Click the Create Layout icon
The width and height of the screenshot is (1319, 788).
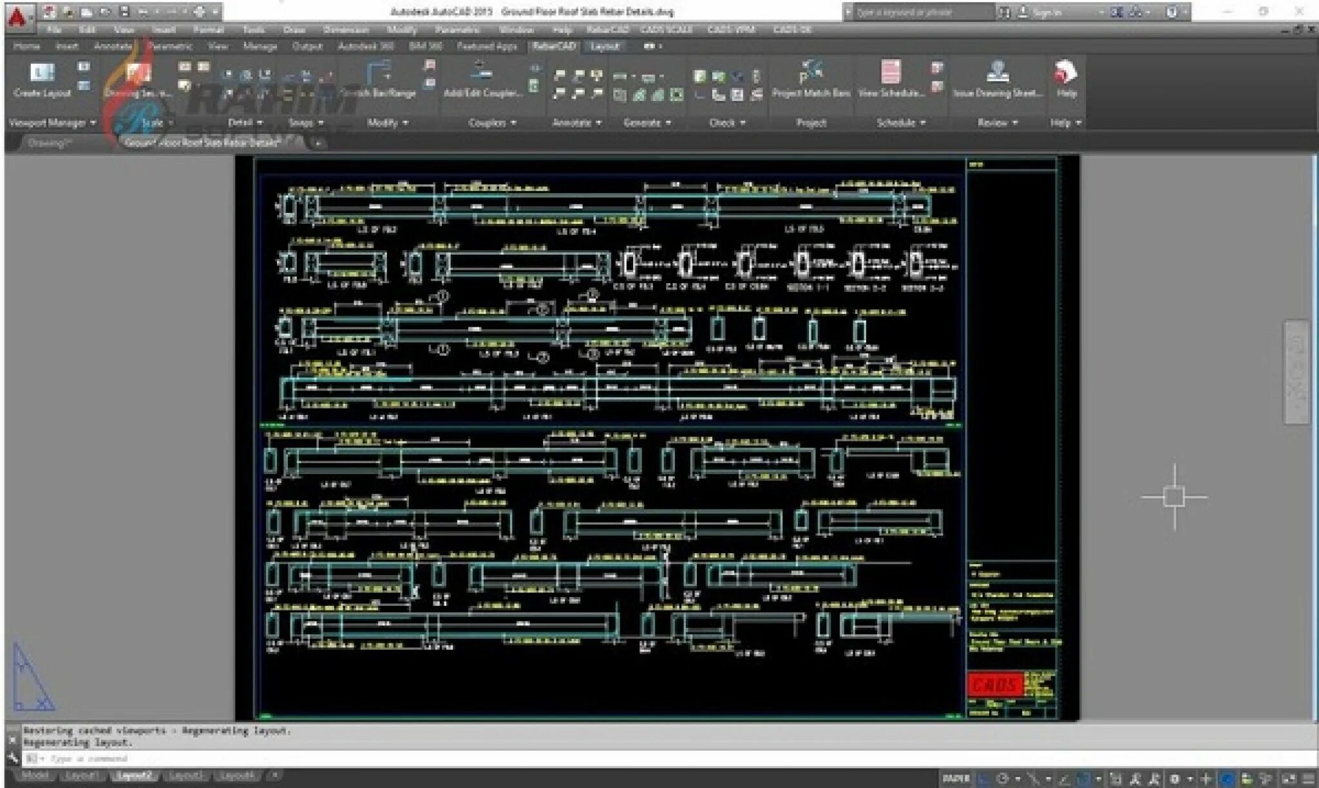pos(42,72)
